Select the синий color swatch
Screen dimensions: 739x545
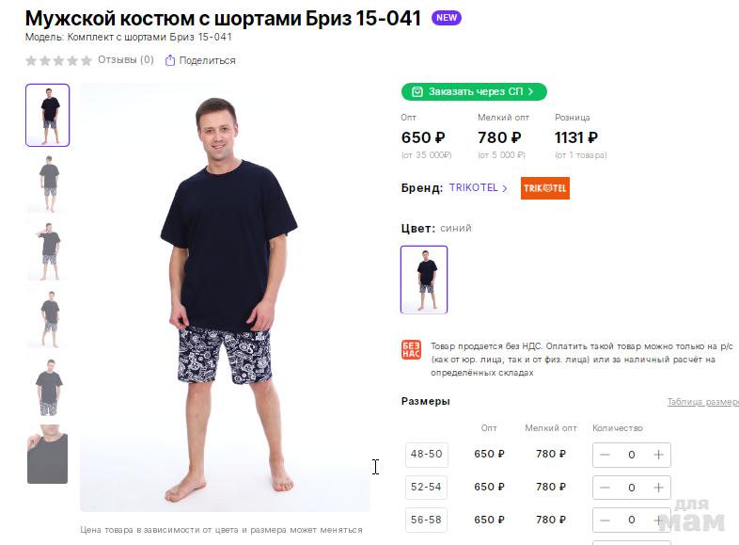tap(424, 280)
